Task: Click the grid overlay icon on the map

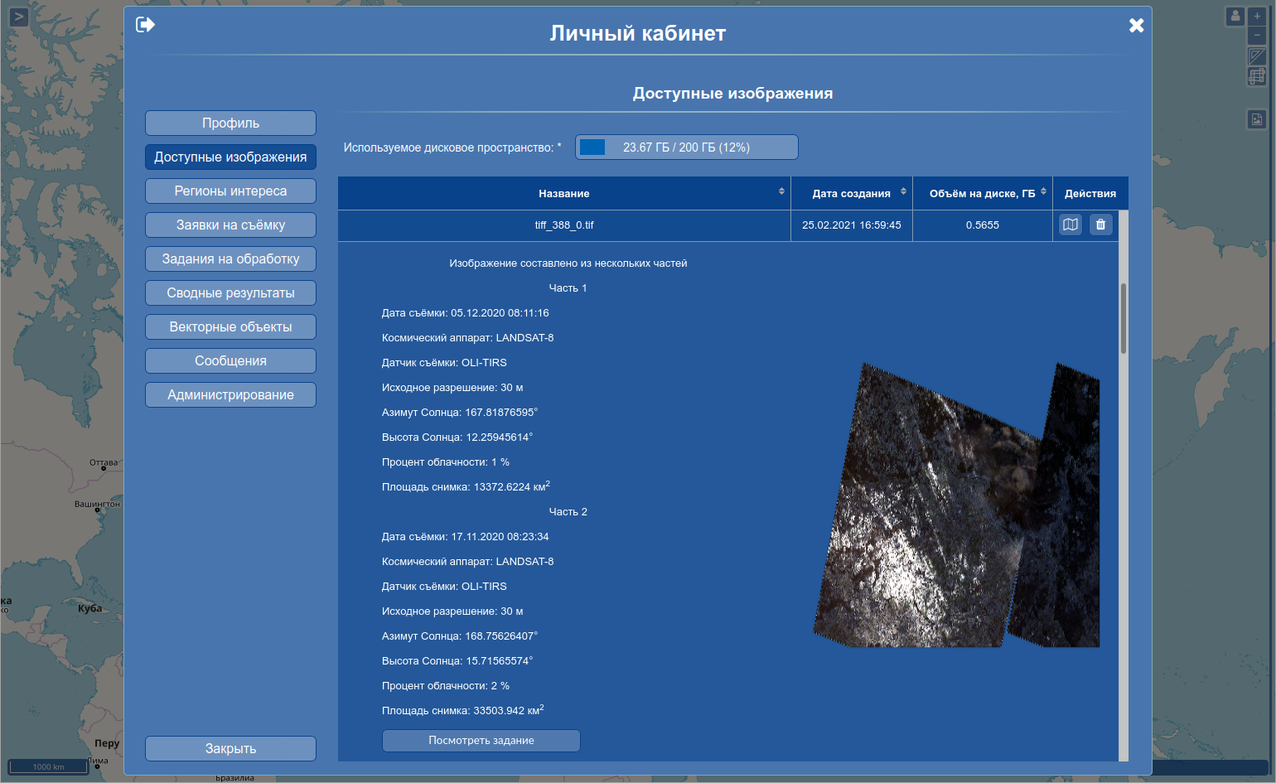Action: (x=1257, y=77)
